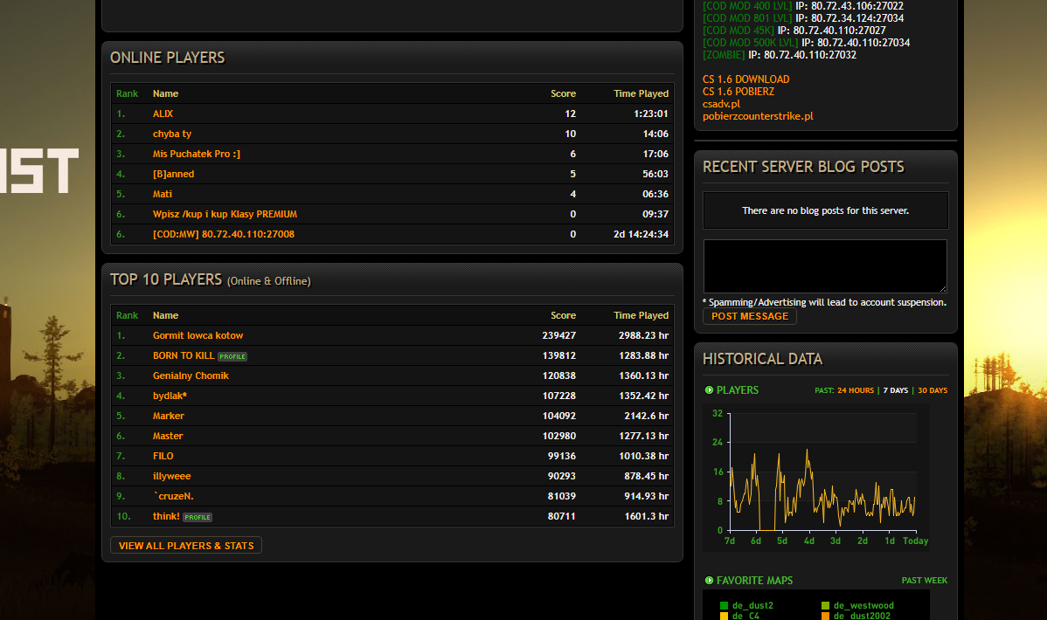Focus the blog post message text area
Screen dimensions: 1047x620
pos(825,265)
